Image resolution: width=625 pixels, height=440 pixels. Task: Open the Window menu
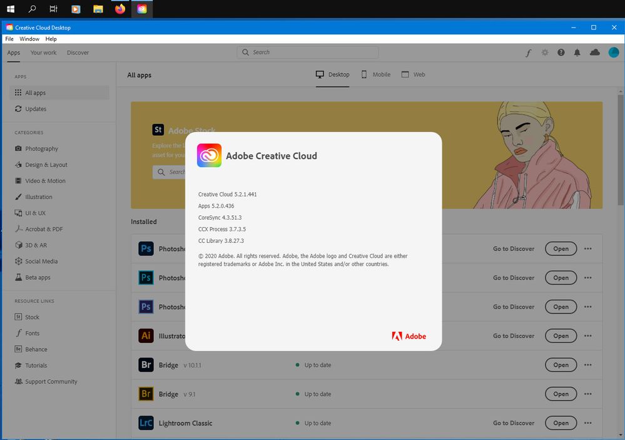[29, 39]
